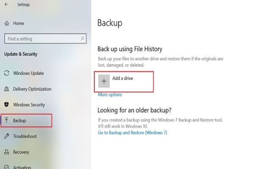
Task: Click the Delivery Optimization icon
Action: (6, 89)
